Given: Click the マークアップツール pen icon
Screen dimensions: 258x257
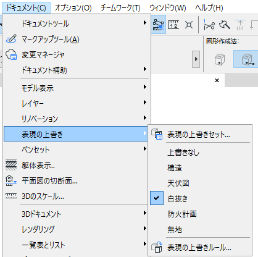Looking at the screenshot, I should tap(11, 39).
